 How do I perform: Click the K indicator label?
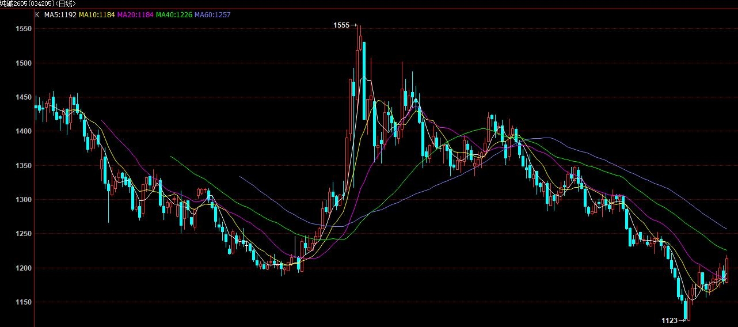[37, 14]
